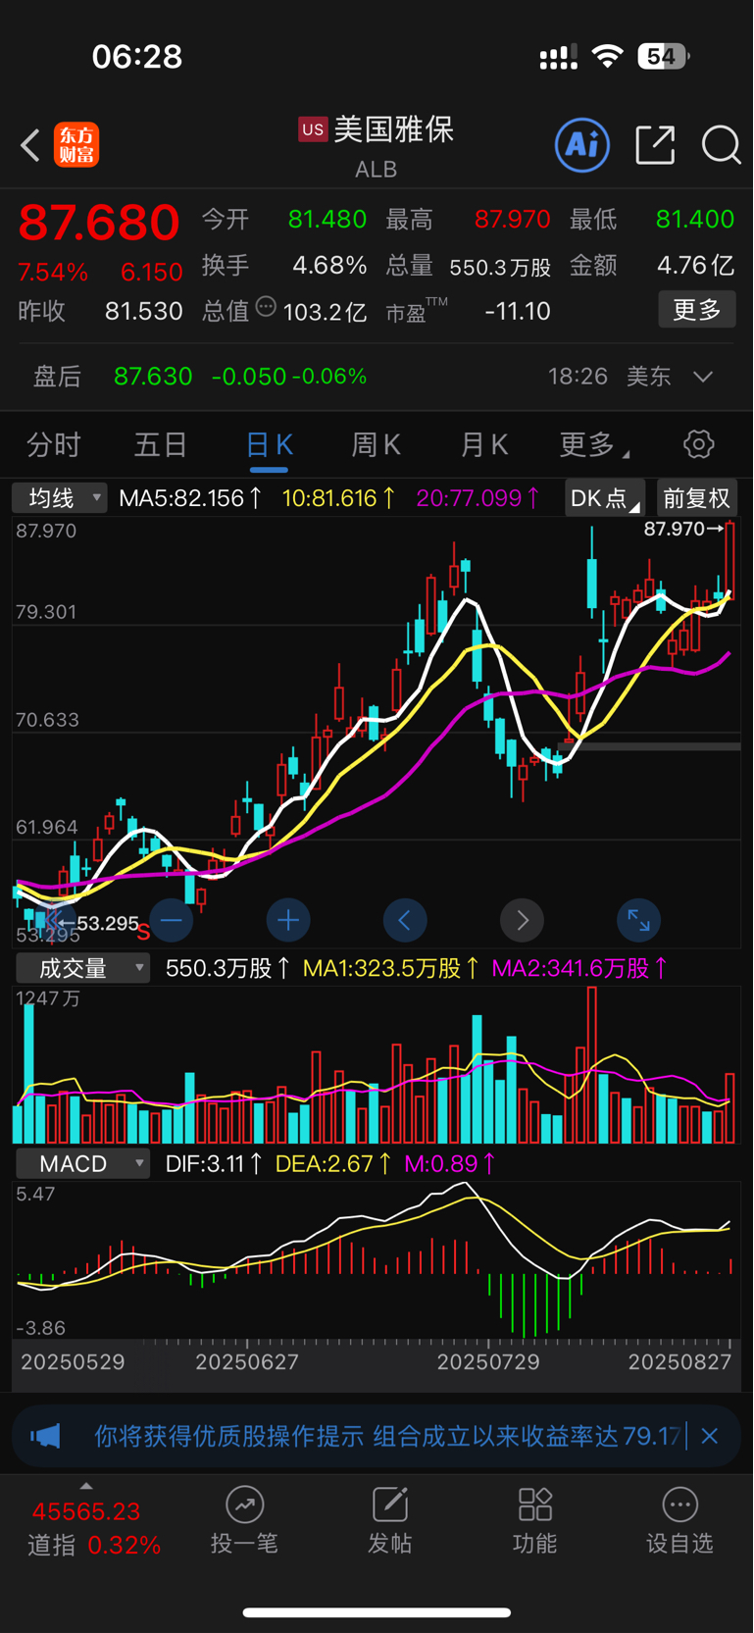Select the 日K tab
This screenshot has height=1633, width=754.
[269, 445]
